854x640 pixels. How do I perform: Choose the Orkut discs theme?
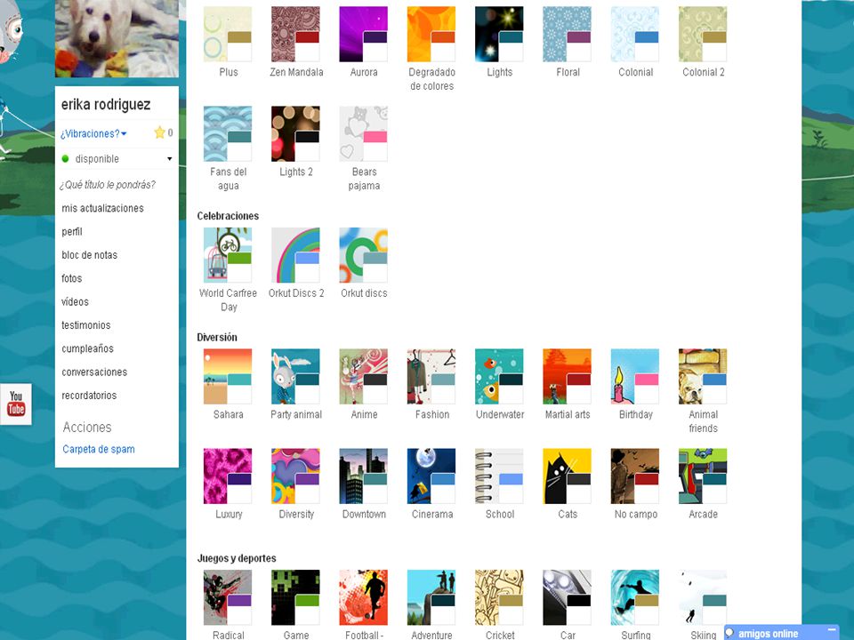[x=363, y=255]
